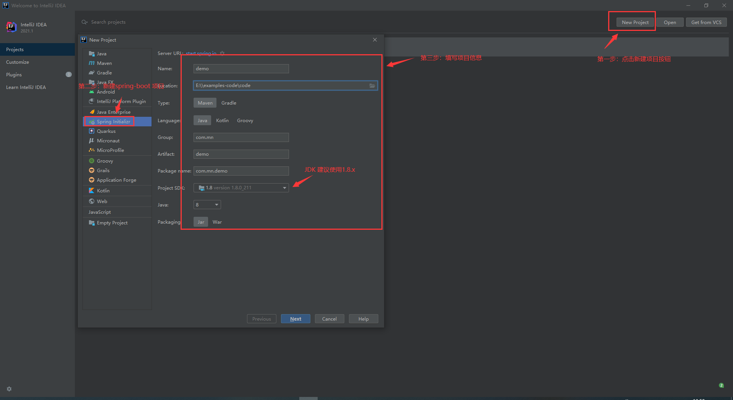Click the search projects magnifier icon
The image size is (733, 400).
pyautogui.click(x=84, y=22)
